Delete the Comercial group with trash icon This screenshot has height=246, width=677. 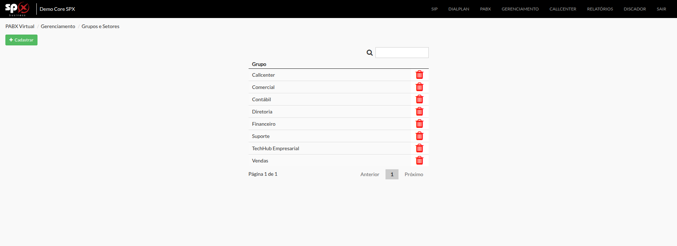pos(419,87)
